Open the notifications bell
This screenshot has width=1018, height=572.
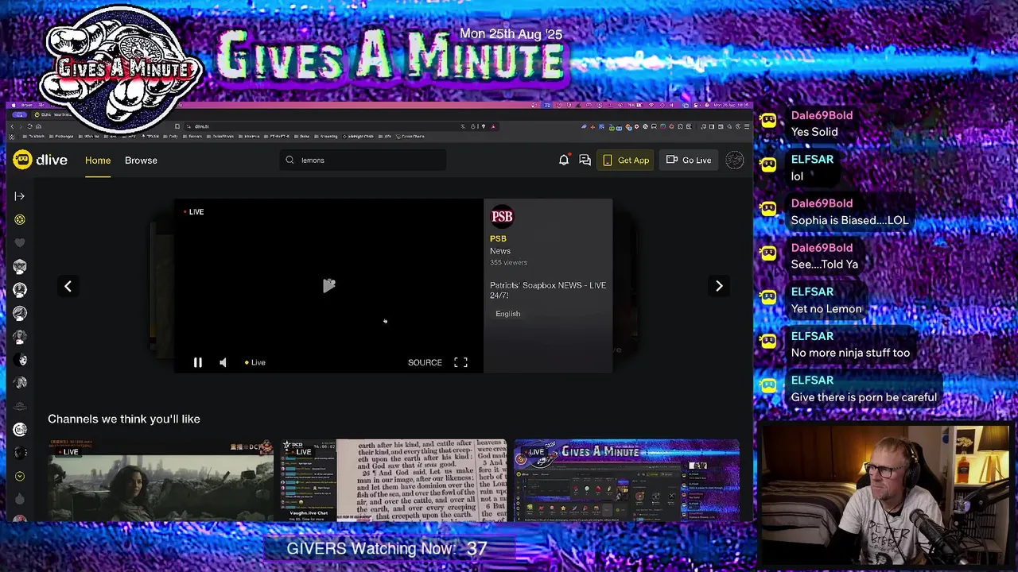(x=564, y=160)
